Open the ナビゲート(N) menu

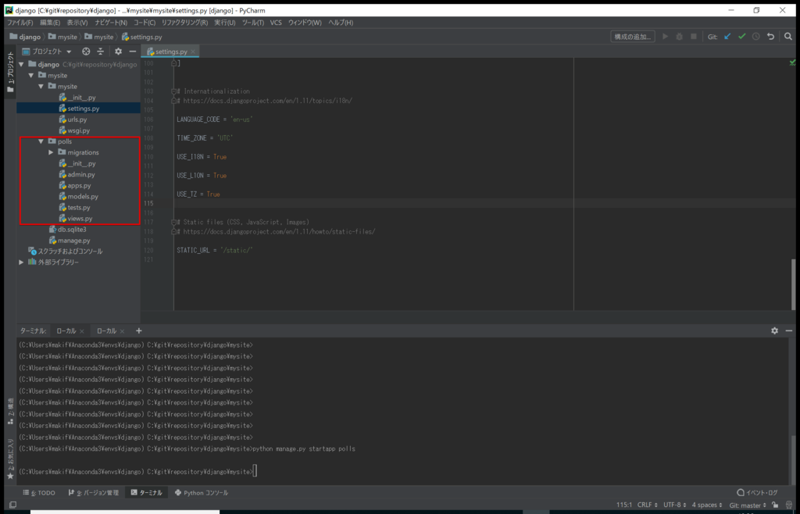[x=110, y=23]
